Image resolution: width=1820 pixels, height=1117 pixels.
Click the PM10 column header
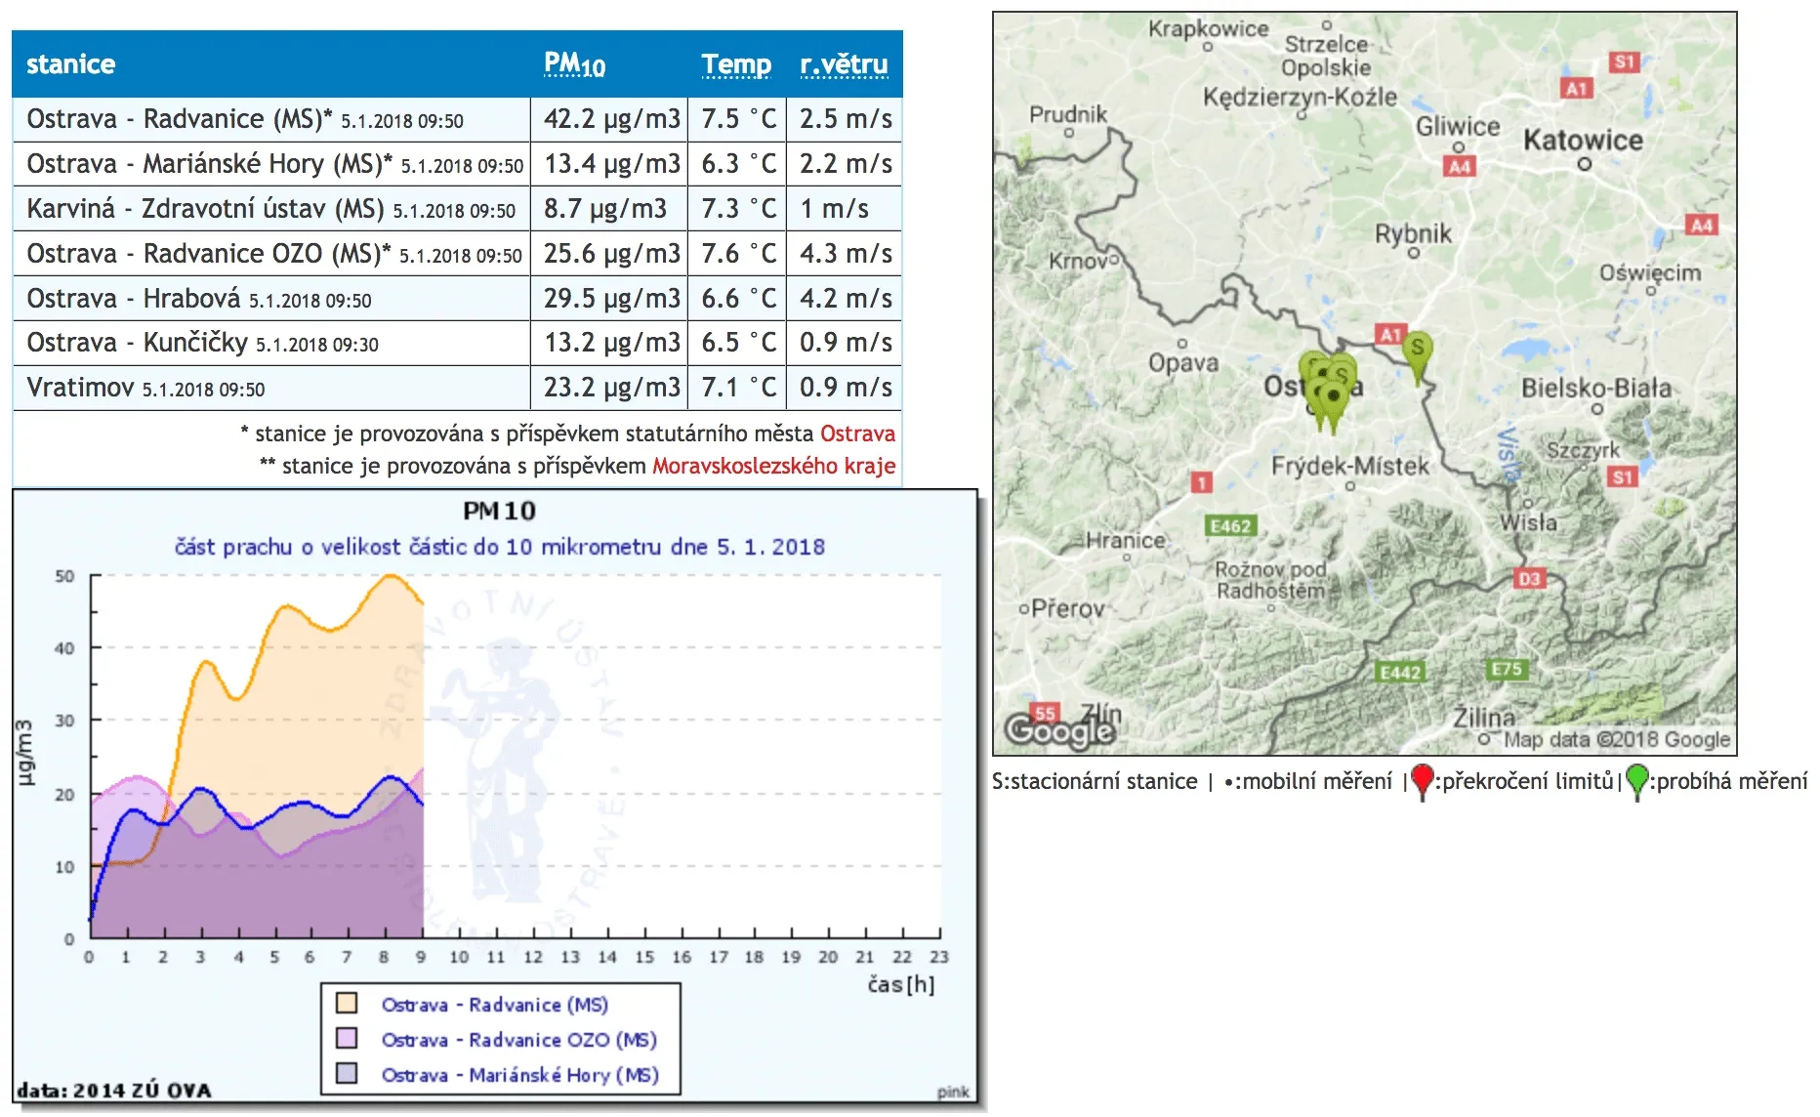pyautogui.click(x=574, y=64)
